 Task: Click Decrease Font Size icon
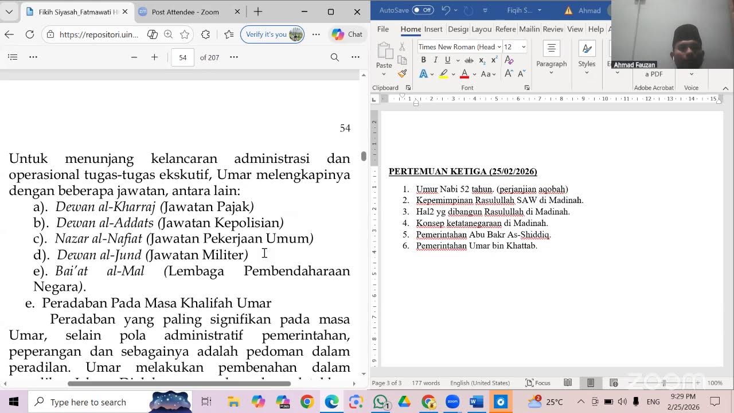click(521, 74)
